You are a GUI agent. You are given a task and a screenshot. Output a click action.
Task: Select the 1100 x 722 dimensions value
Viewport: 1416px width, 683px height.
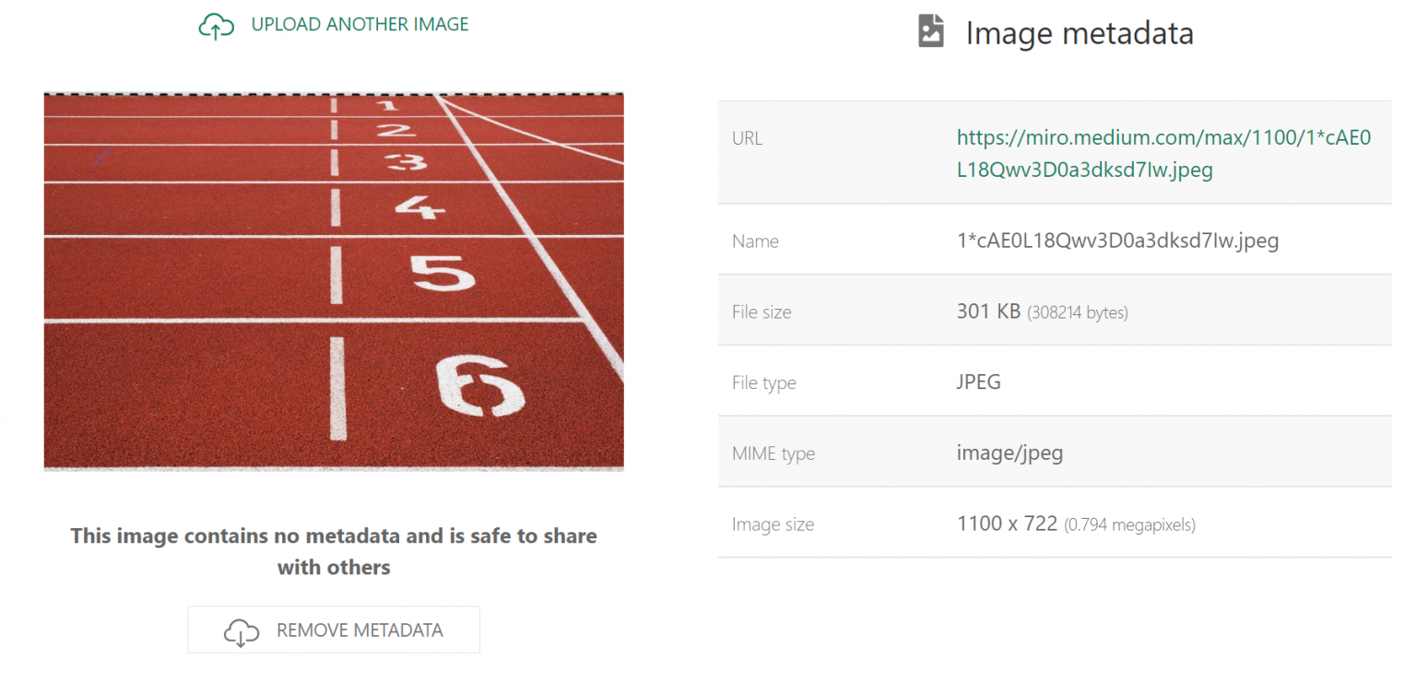pos(1005,524)
